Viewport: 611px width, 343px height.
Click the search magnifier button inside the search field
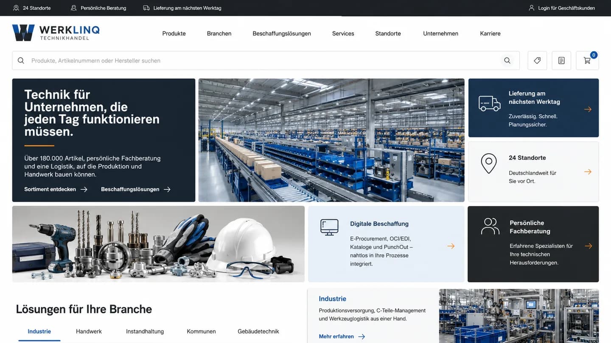pos(507,61)
